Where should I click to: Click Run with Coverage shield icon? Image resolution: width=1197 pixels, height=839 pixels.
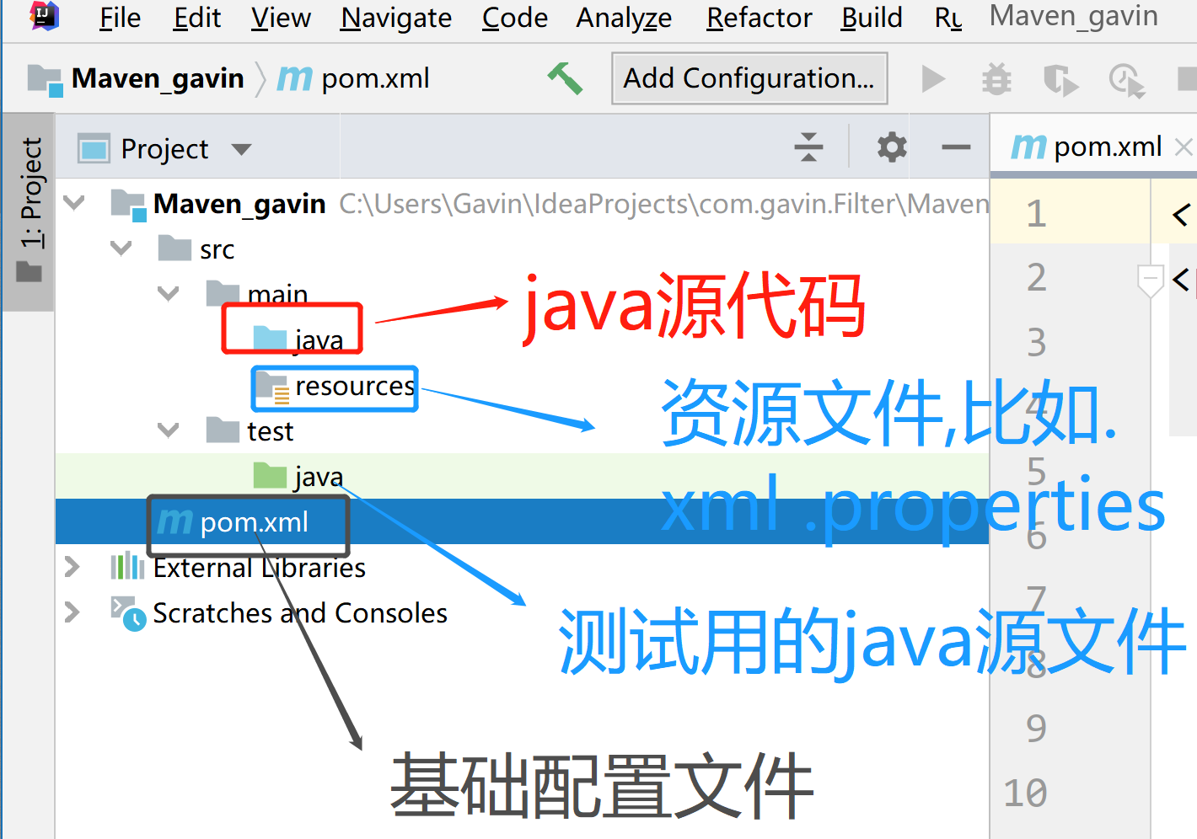tap(1060, 80)
